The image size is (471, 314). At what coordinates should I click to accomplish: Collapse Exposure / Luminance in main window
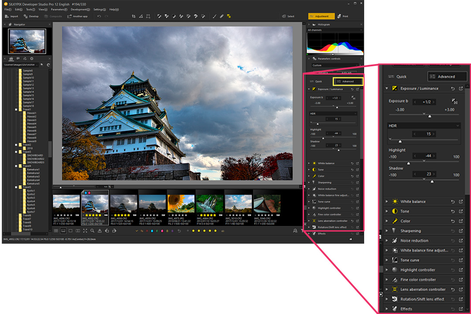[309, 89]
